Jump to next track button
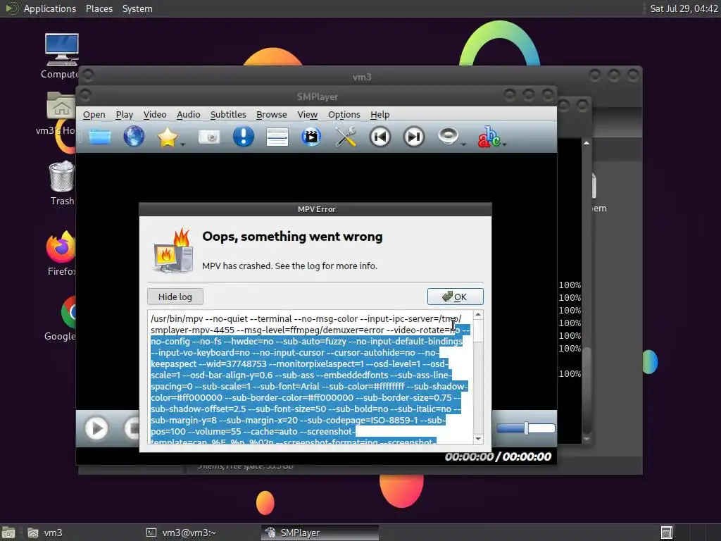The height and width of the screenshot is (541, 721). pyautogui.click(x=413, y=137)
